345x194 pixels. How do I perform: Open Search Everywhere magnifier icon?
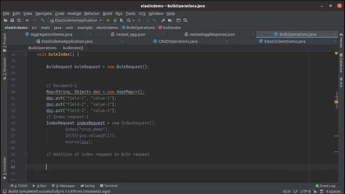point(185,20)
